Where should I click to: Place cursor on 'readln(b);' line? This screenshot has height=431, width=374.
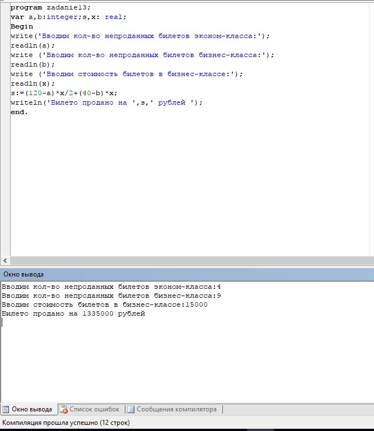pos(32,64)
